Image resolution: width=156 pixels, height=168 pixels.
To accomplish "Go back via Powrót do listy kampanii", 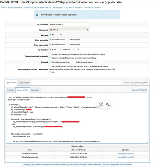I will pos(11,8).
